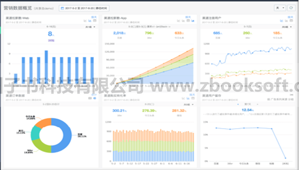Switch 渠道注册用户 card to bar chart view
The height and width of the screenshot is (170, 299).
click(286, 21)
